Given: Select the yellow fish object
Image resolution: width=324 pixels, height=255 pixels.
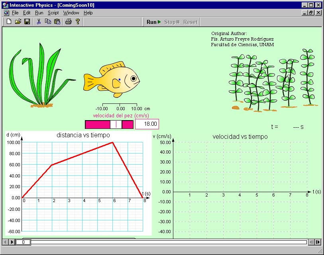Looking at the screenshot, I should click(x=112, y=80).
